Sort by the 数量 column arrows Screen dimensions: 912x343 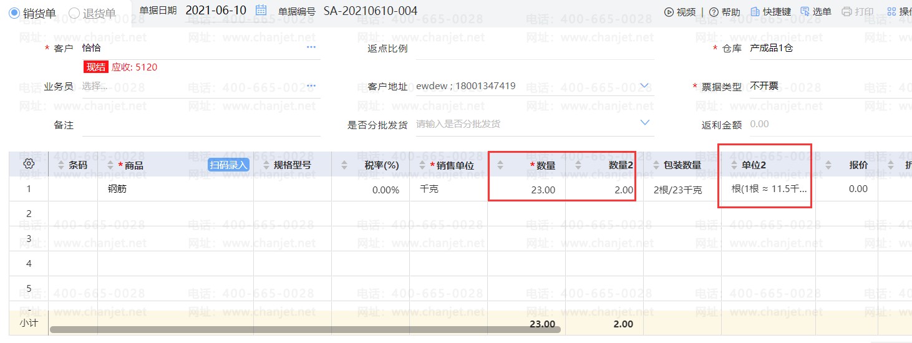[x=500, y=165]
